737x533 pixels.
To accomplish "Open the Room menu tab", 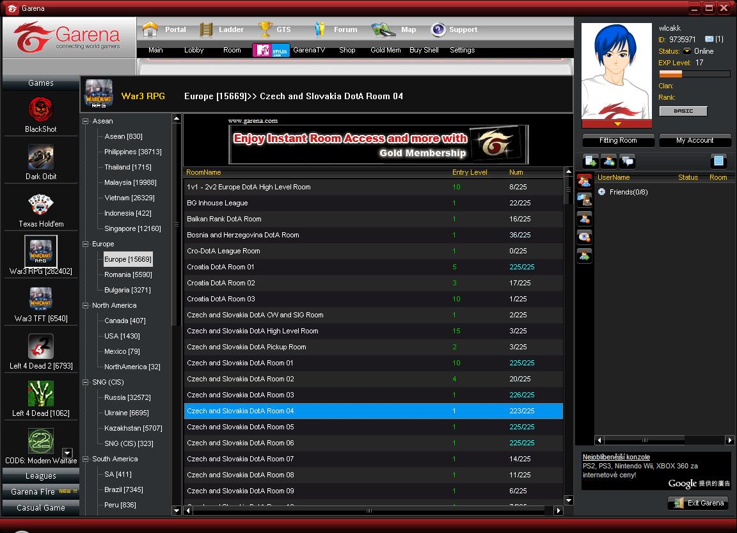I will coord(232,50).
